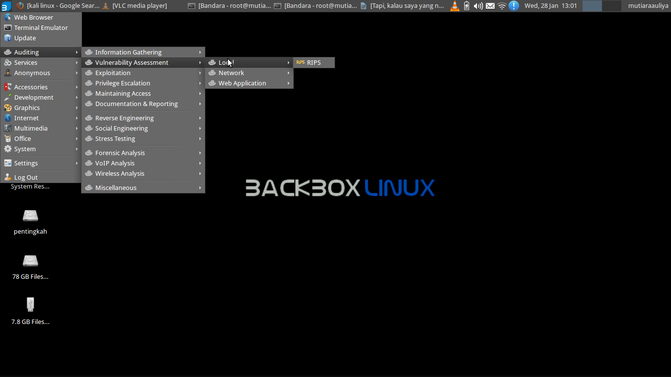The height and width of the screenshot is (377, 671).
Task: Expand the Network submenu under Vulnerability Assessment
Action: click(x=231, y=73)
